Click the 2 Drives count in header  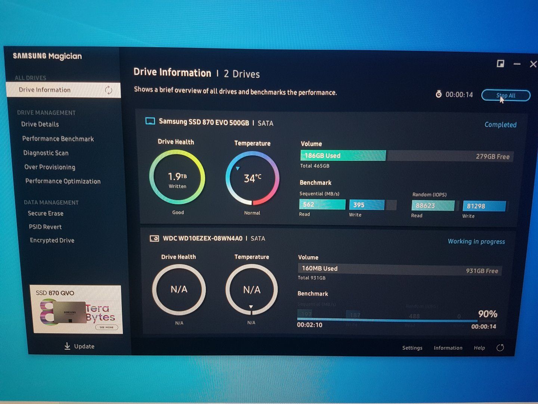(x=242, y=74)
